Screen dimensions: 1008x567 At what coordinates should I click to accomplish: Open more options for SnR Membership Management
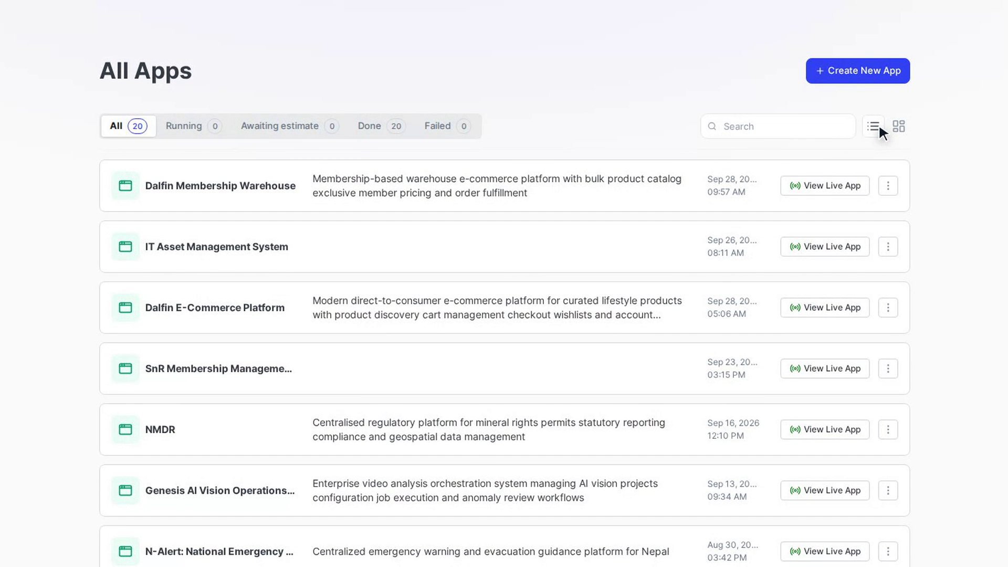[x=888, y=369]
